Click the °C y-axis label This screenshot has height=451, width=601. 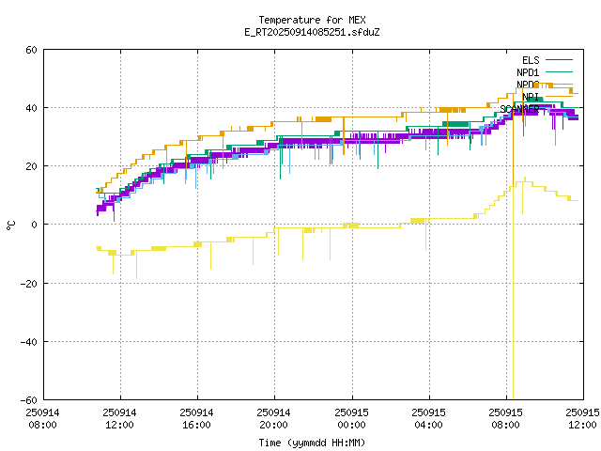[10, 225]
